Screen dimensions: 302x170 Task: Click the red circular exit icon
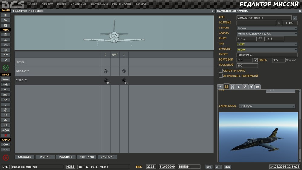[6, 157]
